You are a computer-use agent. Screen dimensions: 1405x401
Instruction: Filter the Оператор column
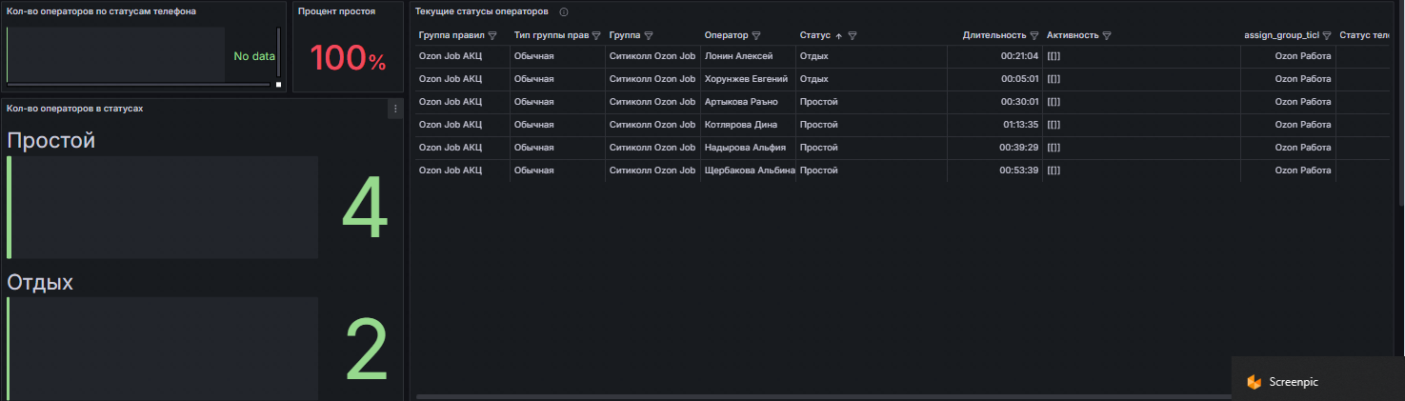pyautogui.click(x=756, y=35)
